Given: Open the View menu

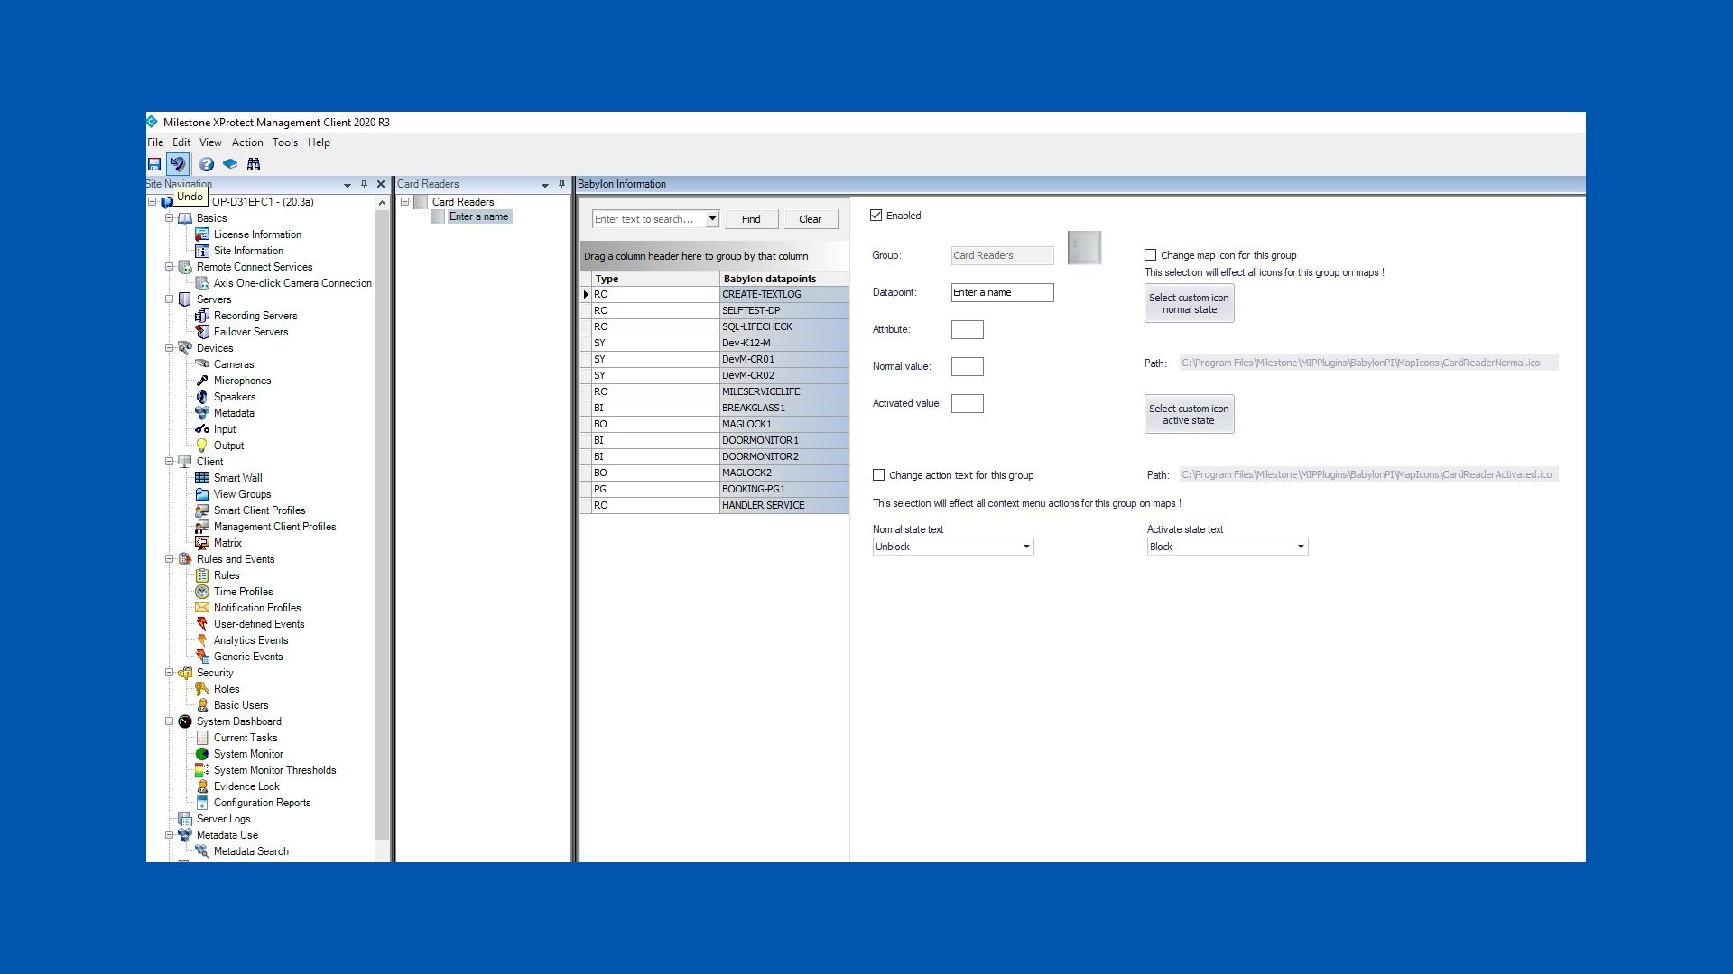Looking at the screenshot, I should tap(210, 142).
